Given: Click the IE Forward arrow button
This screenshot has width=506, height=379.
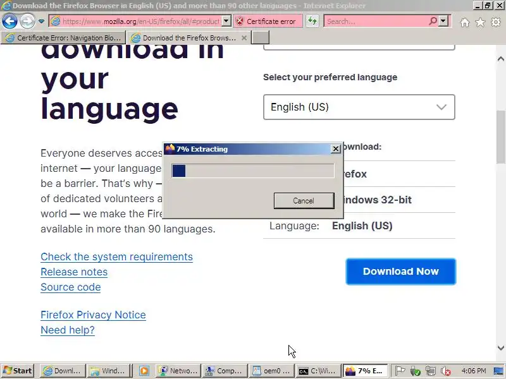Looking at the screenshot, I should click(x=27, y=21).
